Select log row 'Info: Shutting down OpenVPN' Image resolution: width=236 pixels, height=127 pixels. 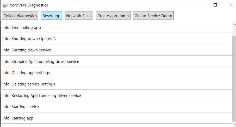coord(117,39)
